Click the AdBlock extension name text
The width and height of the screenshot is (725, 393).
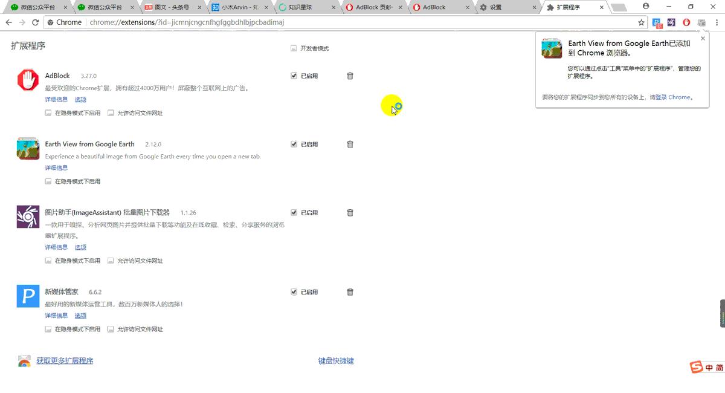coord(57,76)
